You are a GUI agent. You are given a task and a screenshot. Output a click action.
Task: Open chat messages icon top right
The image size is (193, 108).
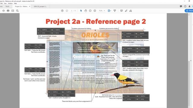coord(181,6)
